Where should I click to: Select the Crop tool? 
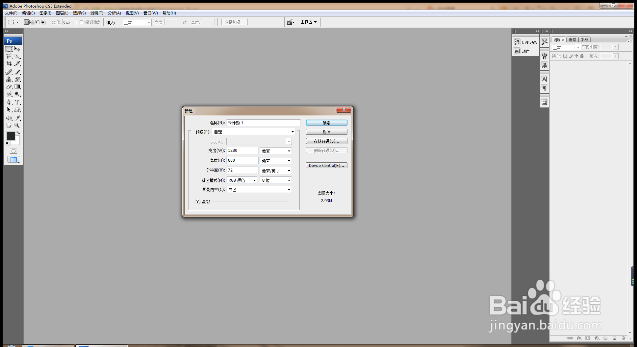(x=9, y=64)
